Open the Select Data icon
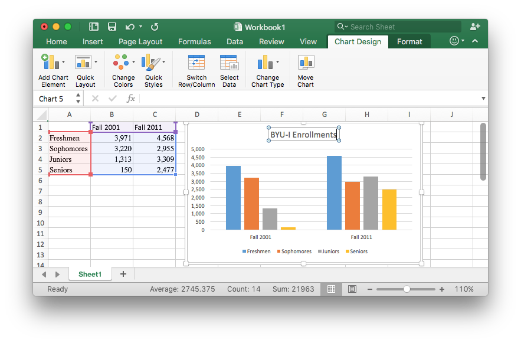The image size is (521, 343). click(230, 62)
